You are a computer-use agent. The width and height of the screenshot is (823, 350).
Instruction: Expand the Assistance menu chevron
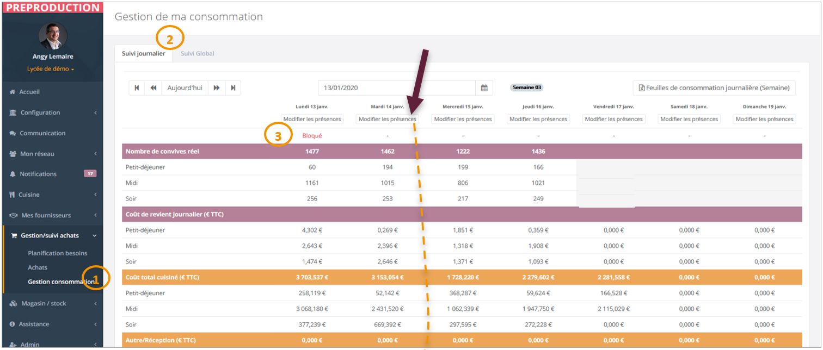(95, 324)
